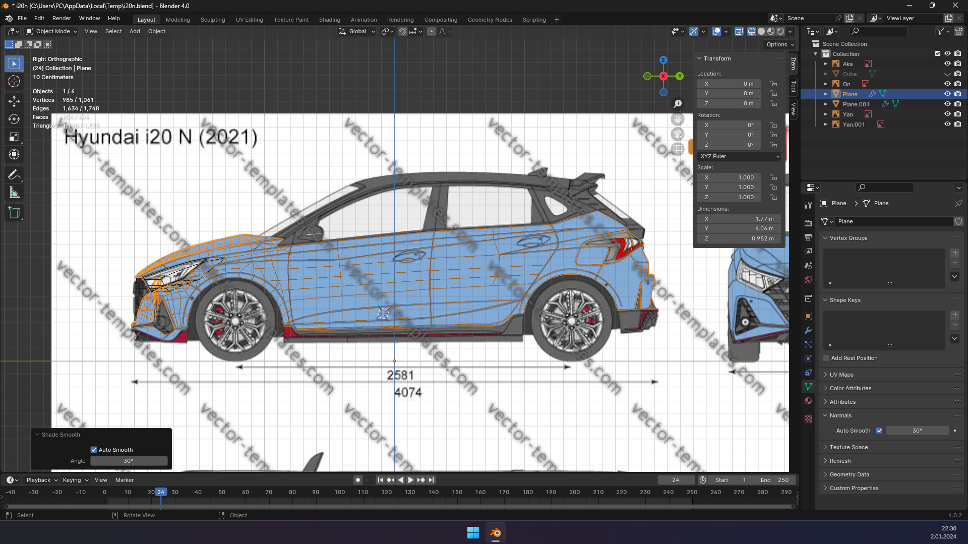Hide the Aka object in the outliner
Screen dimensions: 968x544
click(947, 64)
